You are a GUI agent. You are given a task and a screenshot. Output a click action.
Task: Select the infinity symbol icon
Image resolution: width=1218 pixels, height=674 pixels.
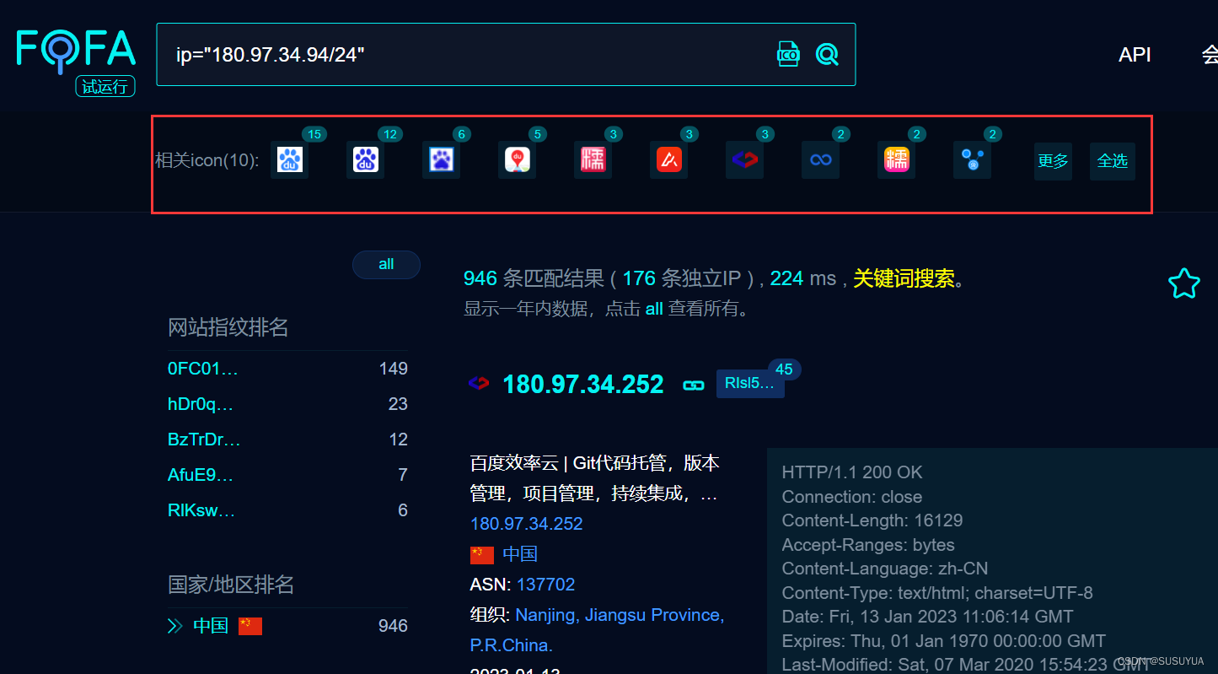tap(820, 160)
